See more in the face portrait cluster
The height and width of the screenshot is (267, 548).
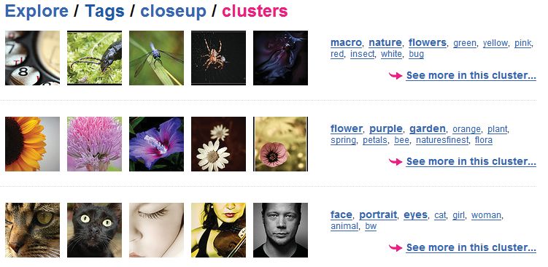pyautogui.click(x=471, y=247)
